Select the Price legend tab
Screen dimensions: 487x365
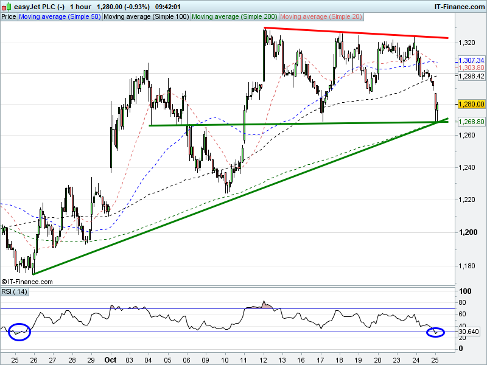(x=9, y=17)
